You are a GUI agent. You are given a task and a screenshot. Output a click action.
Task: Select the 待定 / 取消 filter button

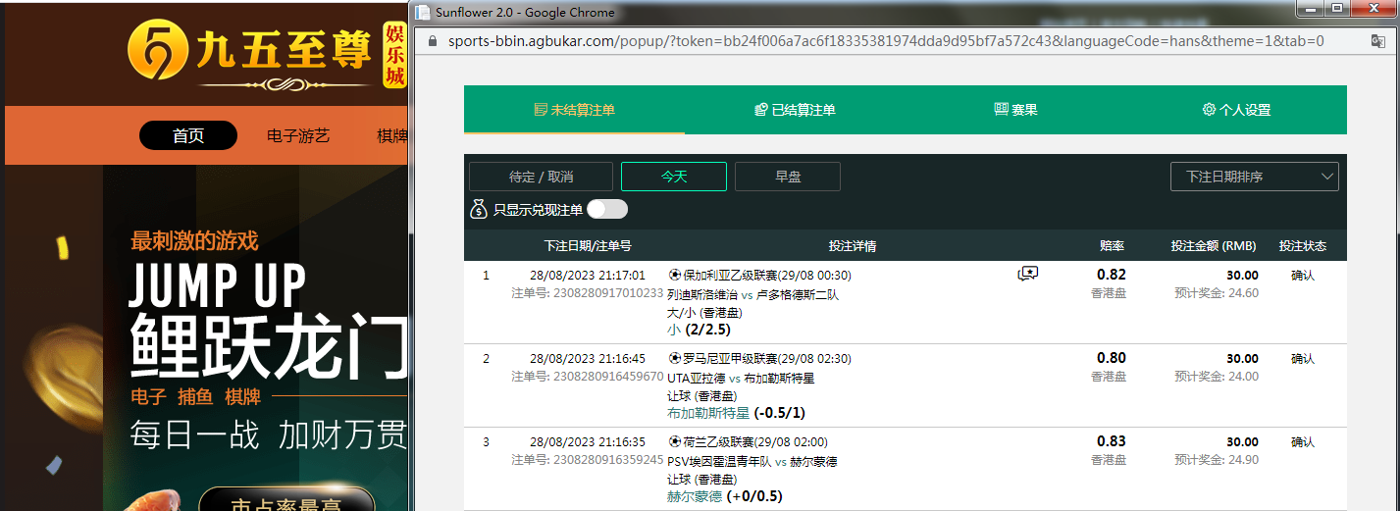point(541,177)
